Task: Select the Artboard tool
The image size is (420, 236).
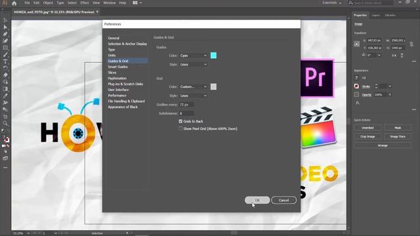Action: (x=5, y=117)
